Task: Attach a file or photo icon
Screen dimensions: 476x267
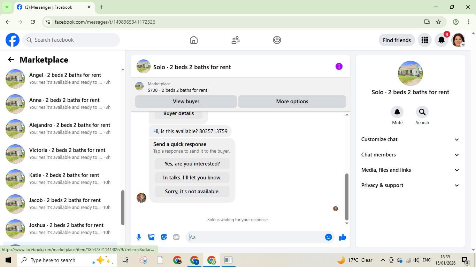Action: tap(151, 237)
